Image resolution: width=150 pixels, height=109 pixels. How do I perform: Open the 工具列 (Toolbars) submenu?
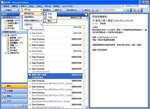31,25
